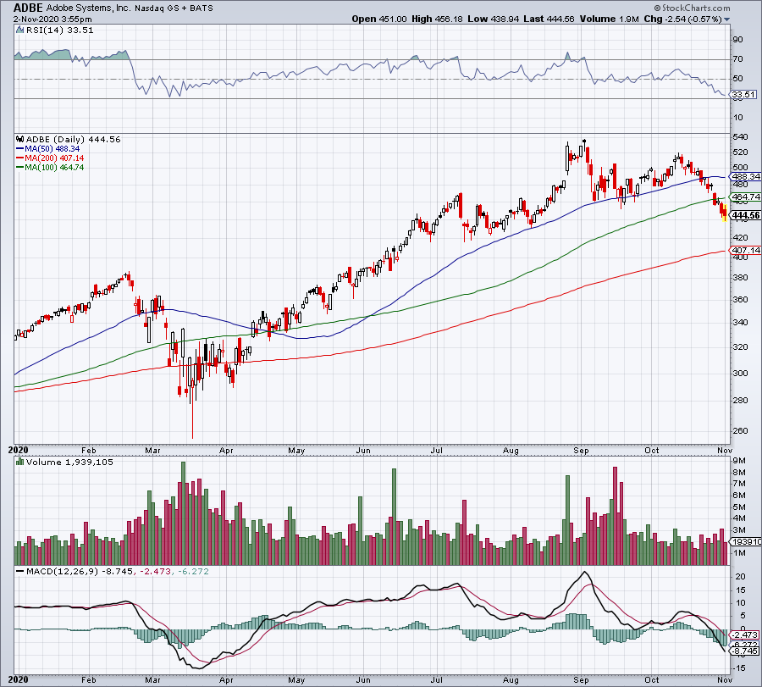This screenshot has width=762, height=687.
Task: Click the RSI(14) indicator legend icon
Action: pyautogui.click(x=20, y=30)
